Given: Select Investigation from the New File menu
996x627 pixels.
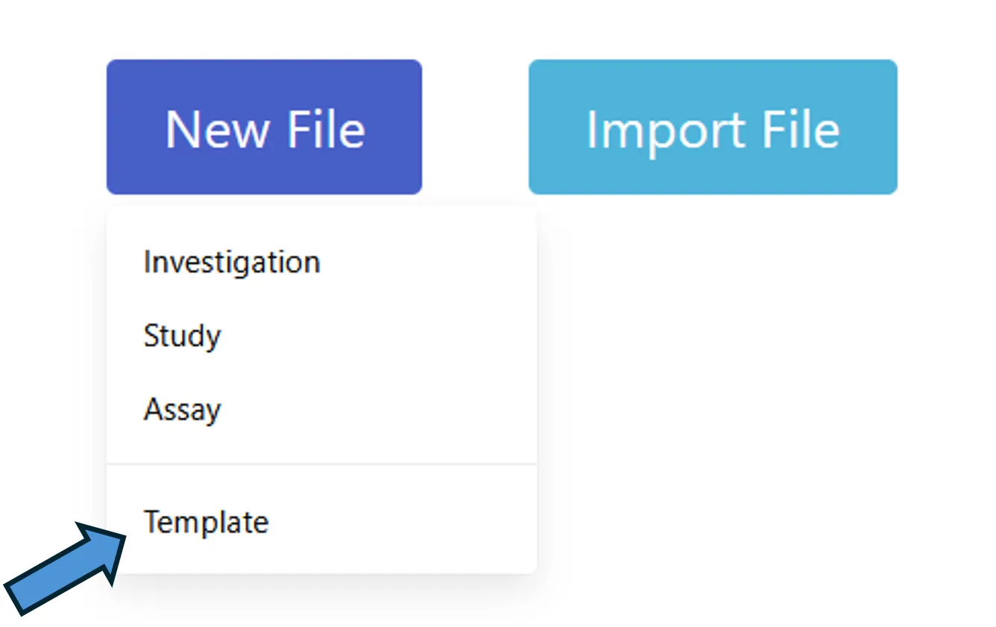Looking at the screenshot, I should click(x=321, y=262).
